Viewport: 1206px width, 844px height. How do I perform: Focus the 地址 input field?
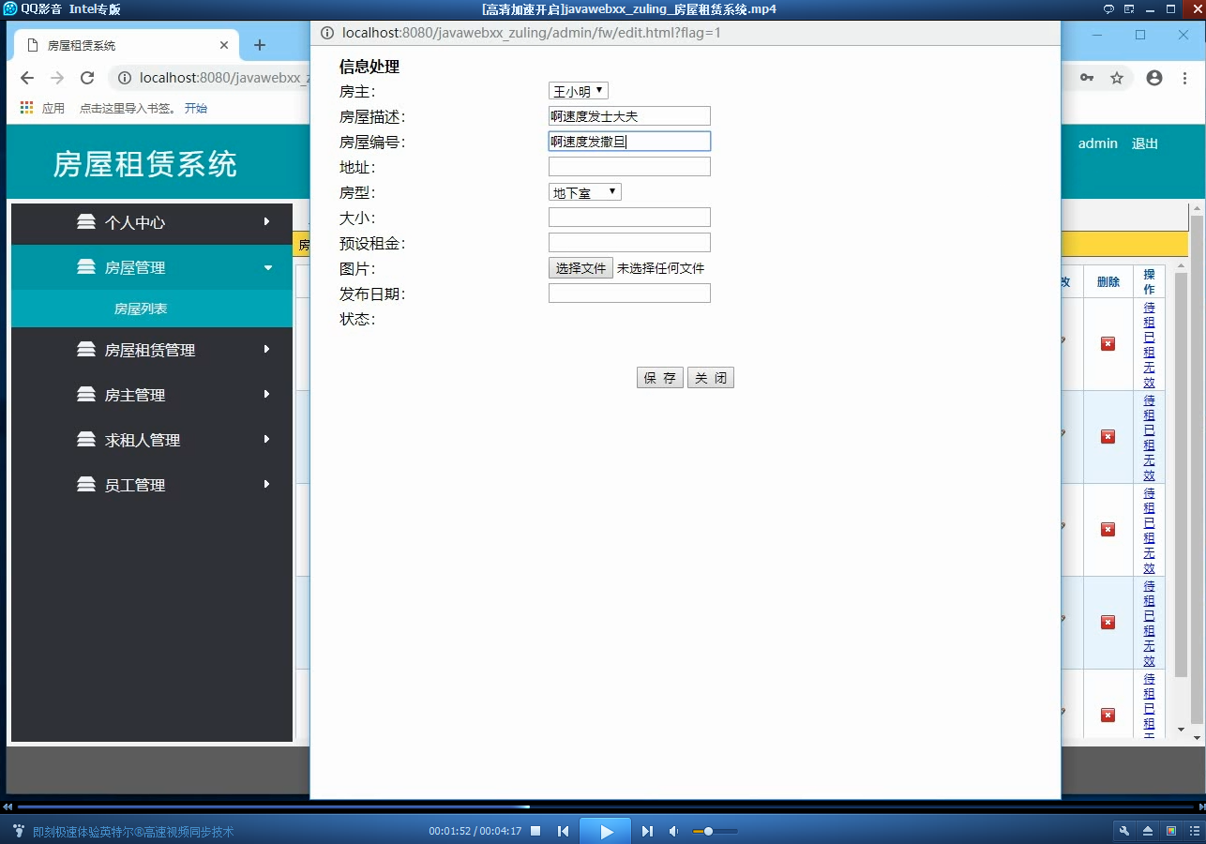click(629, 167)
